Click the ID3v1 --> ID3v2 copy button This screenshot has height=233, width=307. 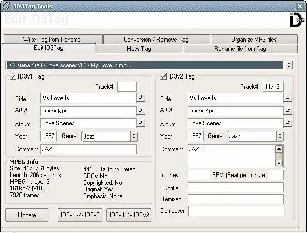coord(80,215)
